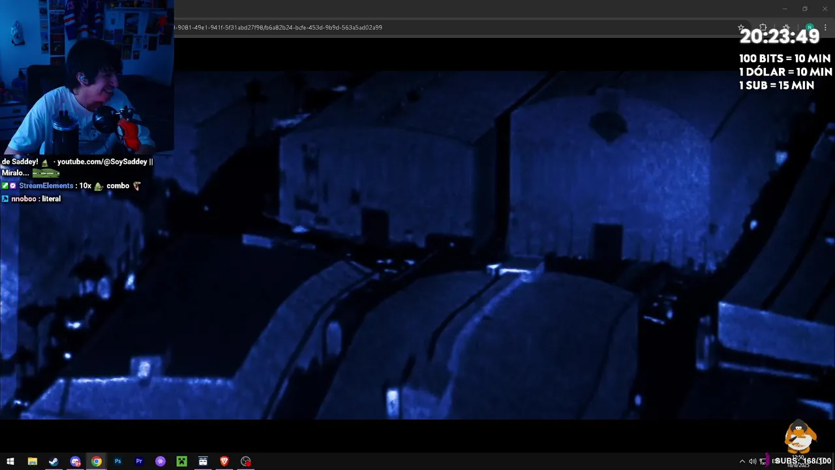Image resolution: width=835 pixels, height=470 pixels.
Task: Click the SUBS: 168/100 counter
Action: coord(803,461)
